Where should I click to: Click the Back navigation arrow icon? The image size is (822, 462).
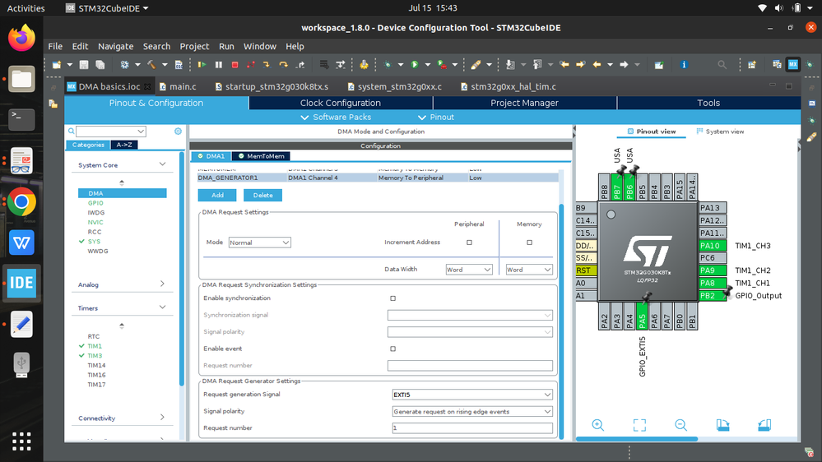[x=597, y=64]
